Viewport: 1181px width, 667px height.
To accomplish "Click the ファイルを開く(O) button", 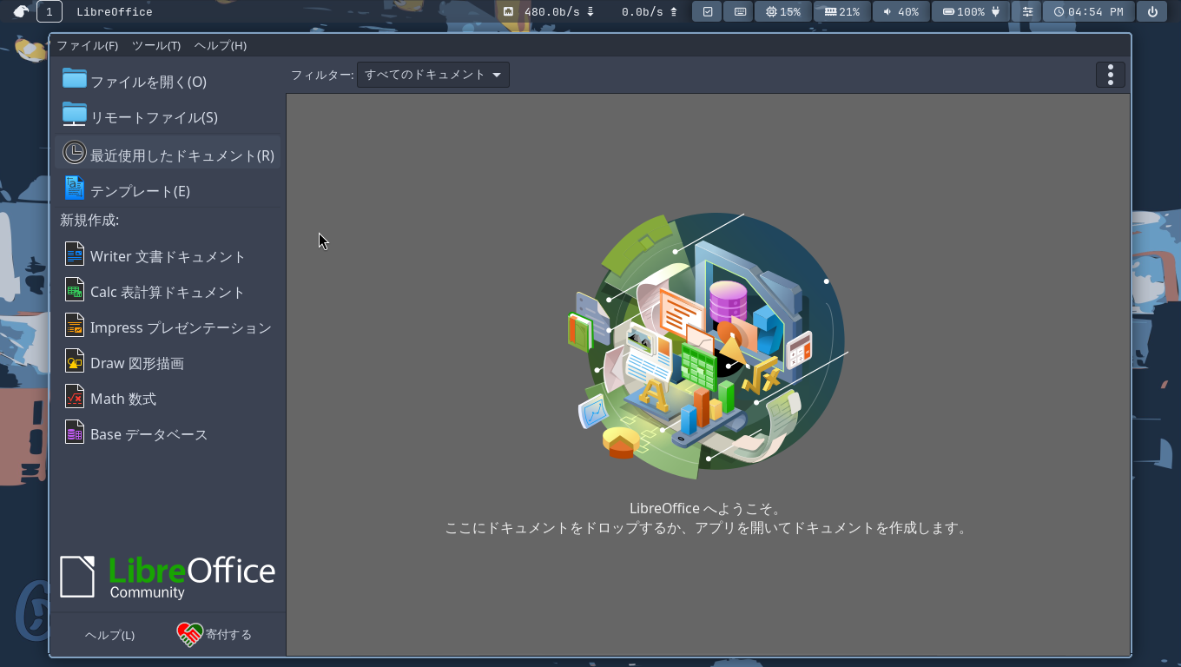I will 168,81.
